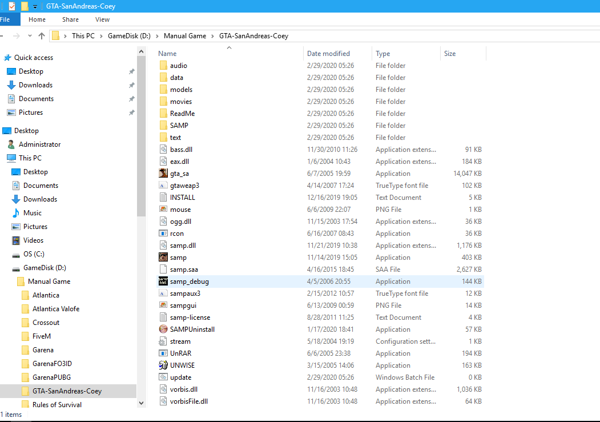
Task: Select the samp_debug application icon
Action: [x=163, y=281]
